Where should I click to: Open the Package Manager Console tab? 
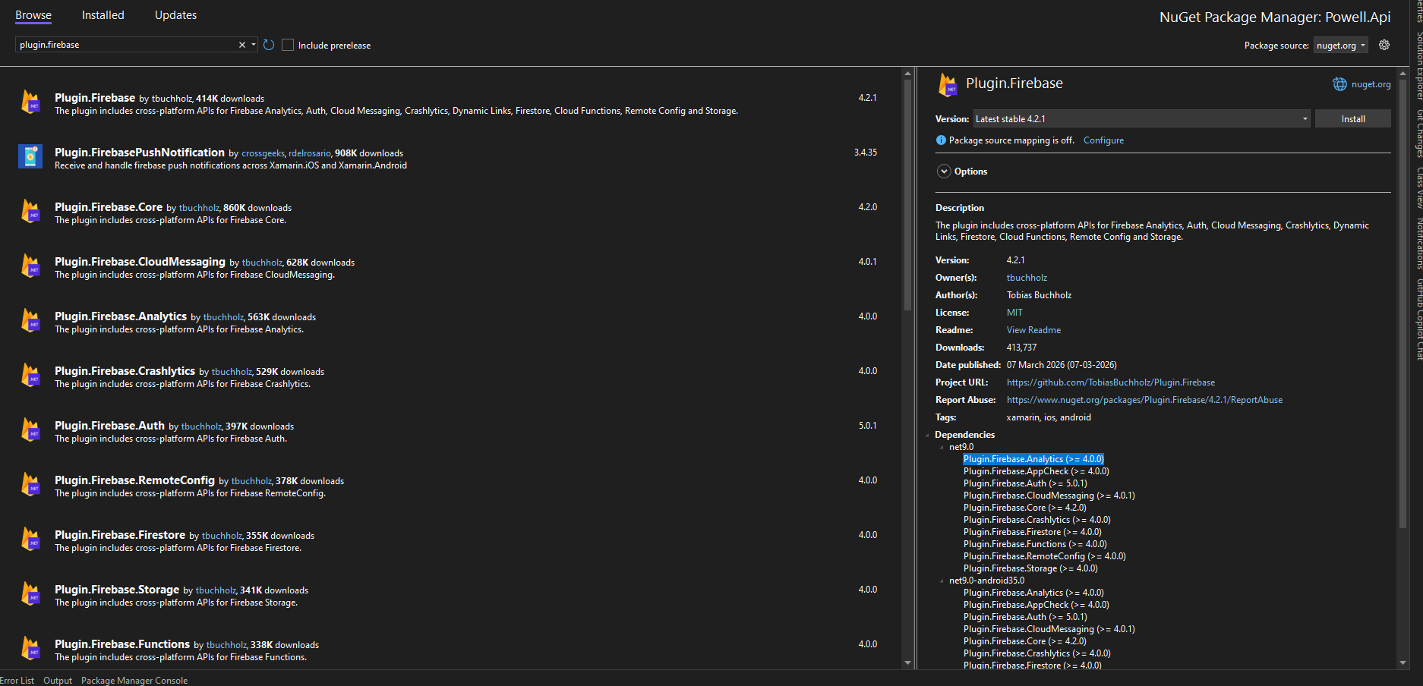[134, 681]
